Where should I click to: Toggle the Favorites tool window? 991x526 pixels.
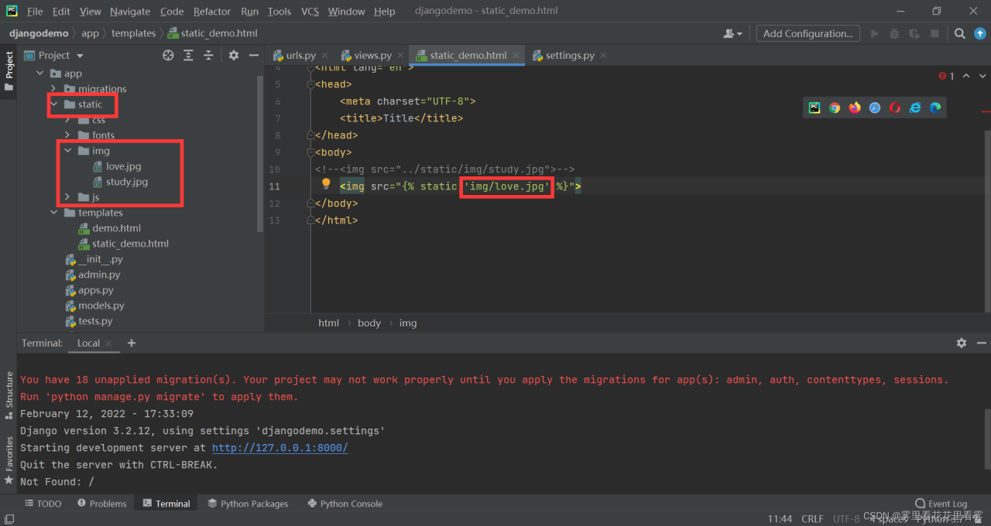pos(9,459)
